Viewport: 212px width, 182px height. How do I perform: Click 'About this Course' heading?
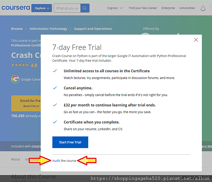click(x=34, y=177)
